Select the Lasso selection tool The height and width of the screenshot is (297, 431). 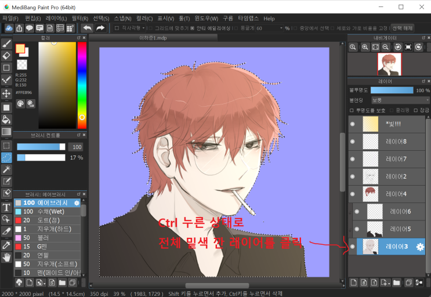6,157
